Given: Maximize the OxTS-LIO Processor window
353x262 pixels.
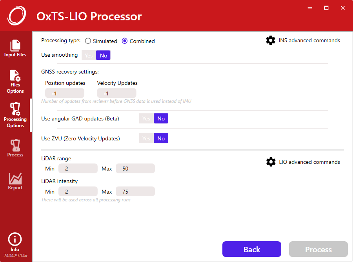Looking at the screenshot, I should coord(326,8).
